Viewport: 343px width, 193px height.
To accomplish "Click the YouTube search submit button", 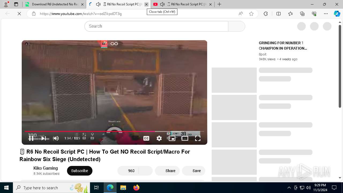I will pyautogui.click(x=236, y=26).
